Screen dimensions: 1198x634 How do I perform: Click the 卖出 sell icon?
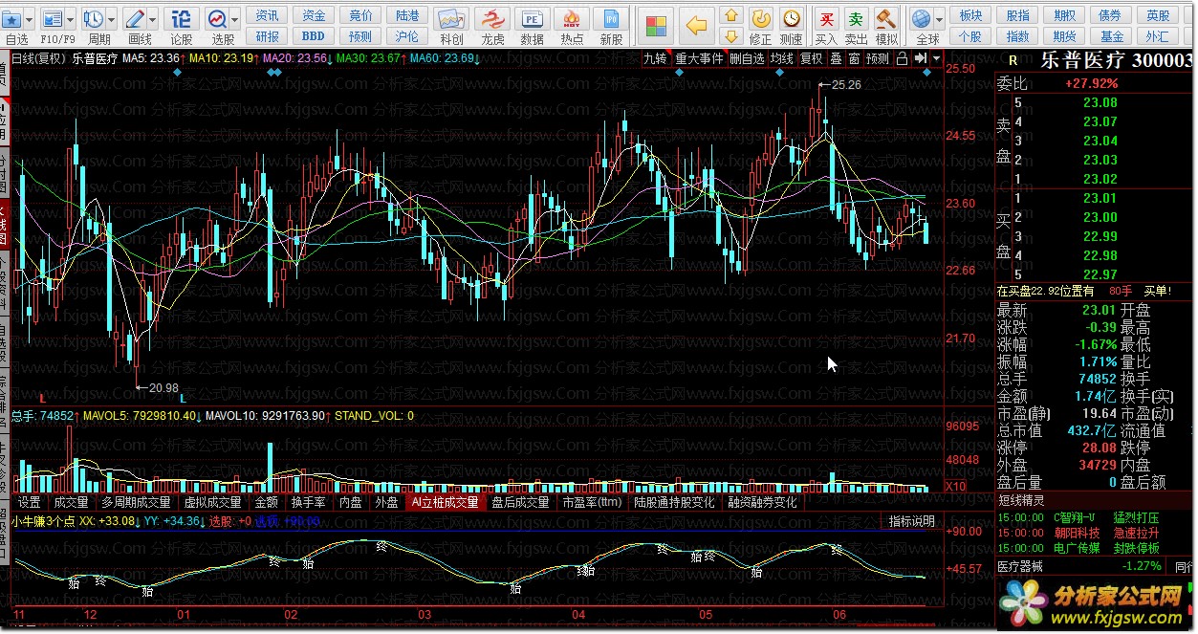click(x=856, y=19)
